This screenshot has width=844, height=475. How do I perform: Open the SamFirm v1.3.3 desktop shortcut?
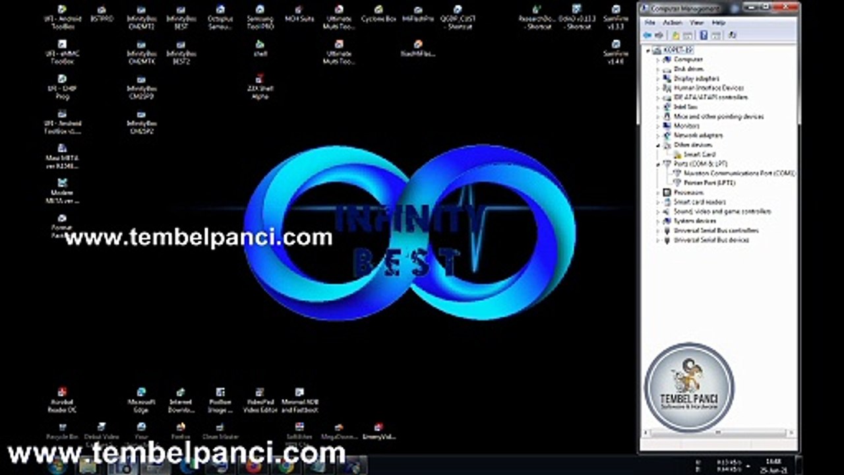tap(616, 17)
